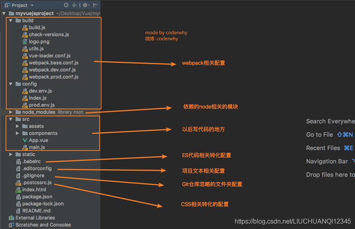Expand the assets folder
355x229 pixels.
pos(17,126)
